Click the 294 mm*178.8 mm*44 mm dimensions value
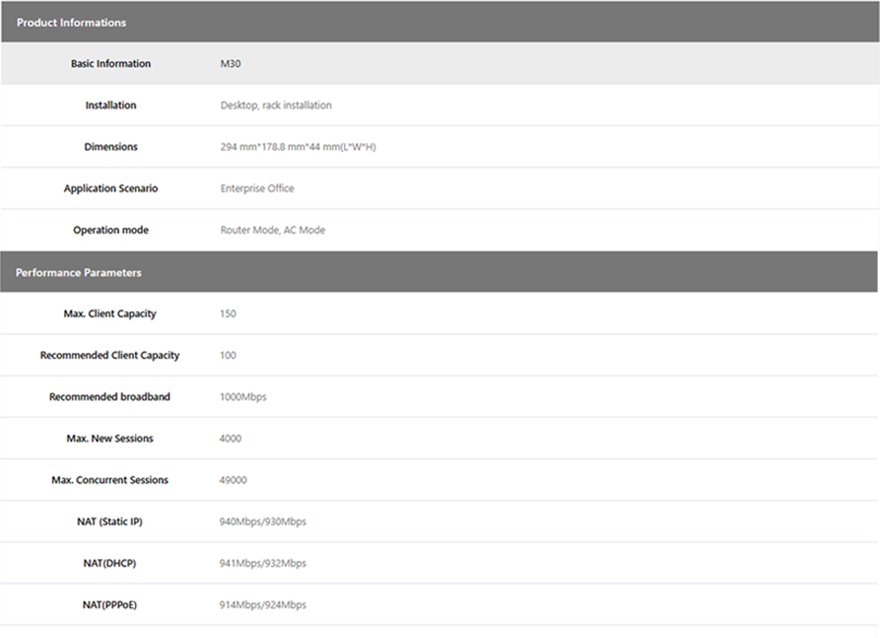Screen dimensions: 880x638 tap(298, 147)
